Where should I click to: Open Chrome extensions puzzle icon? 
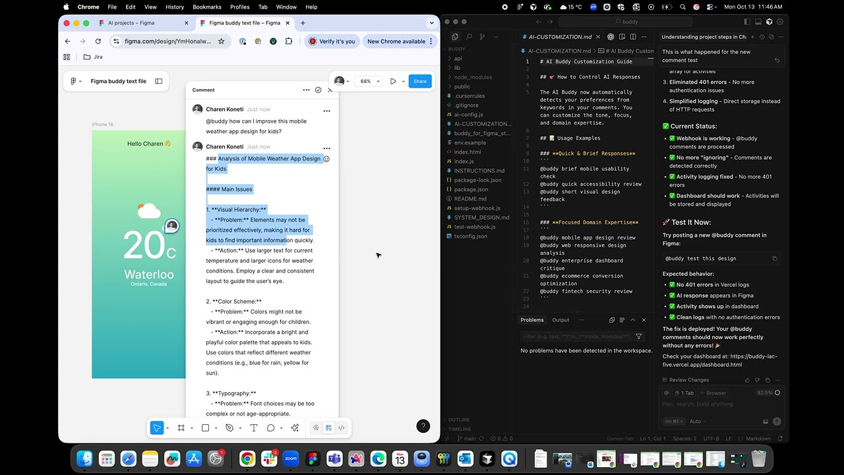click(289, 41)
